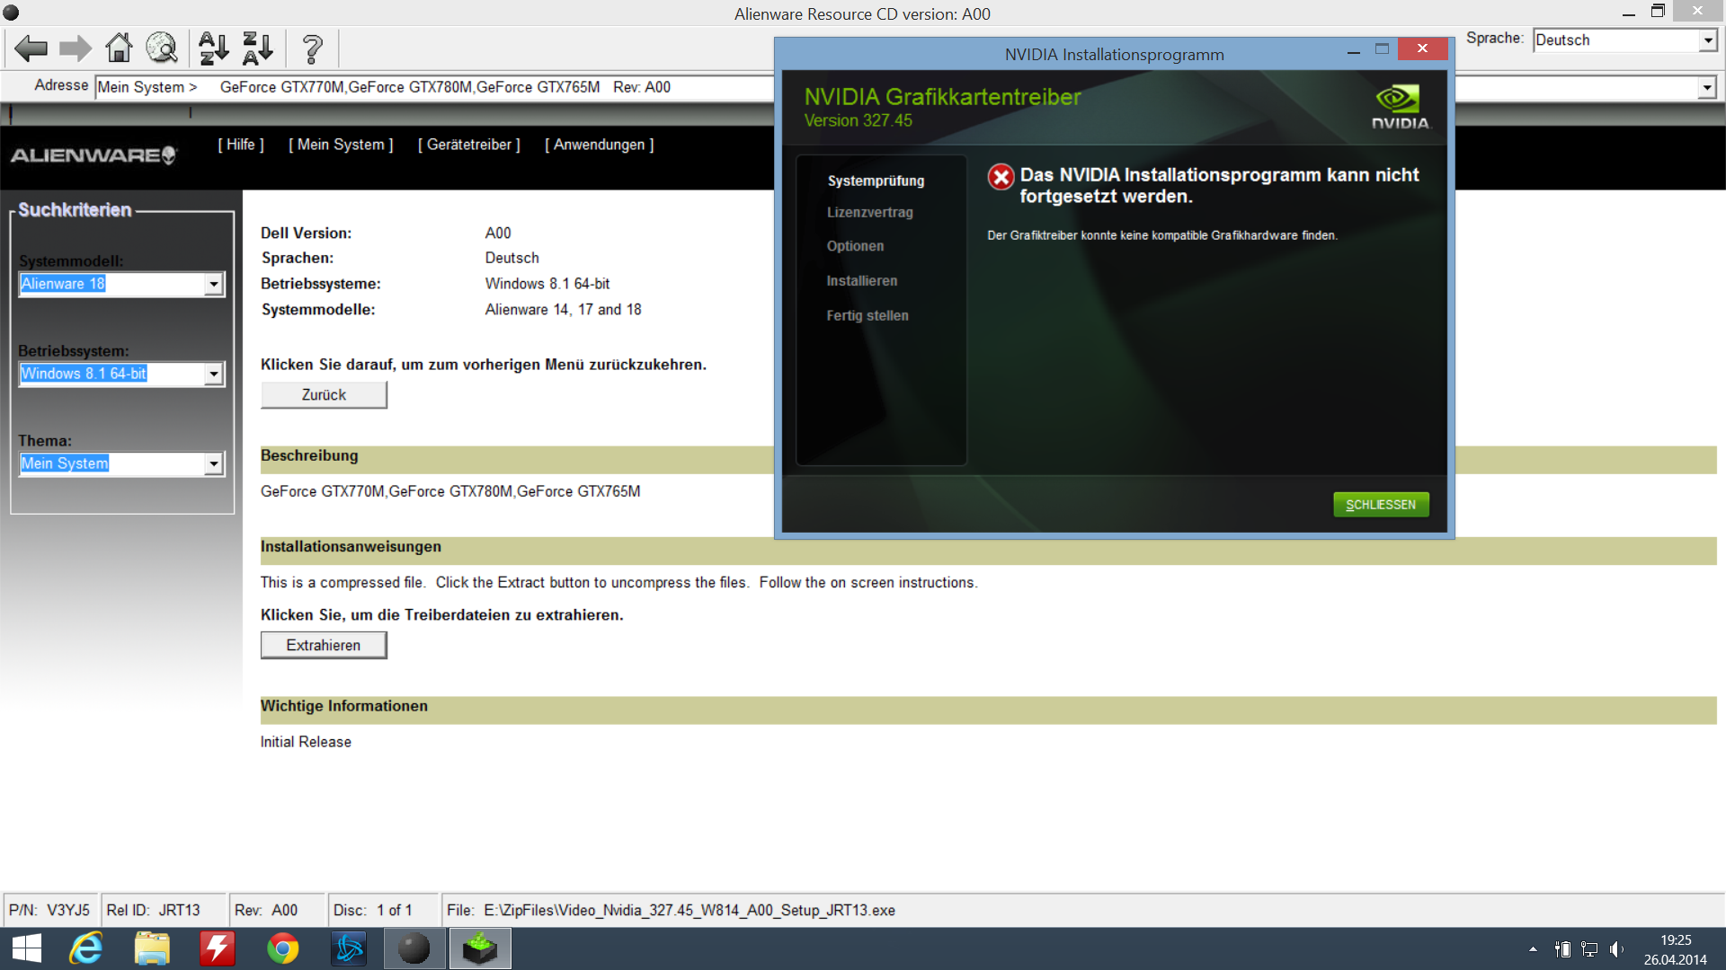Switch to the black sphere taskbar app
This screenshot has width=1726, height=970.
point(414,948)
